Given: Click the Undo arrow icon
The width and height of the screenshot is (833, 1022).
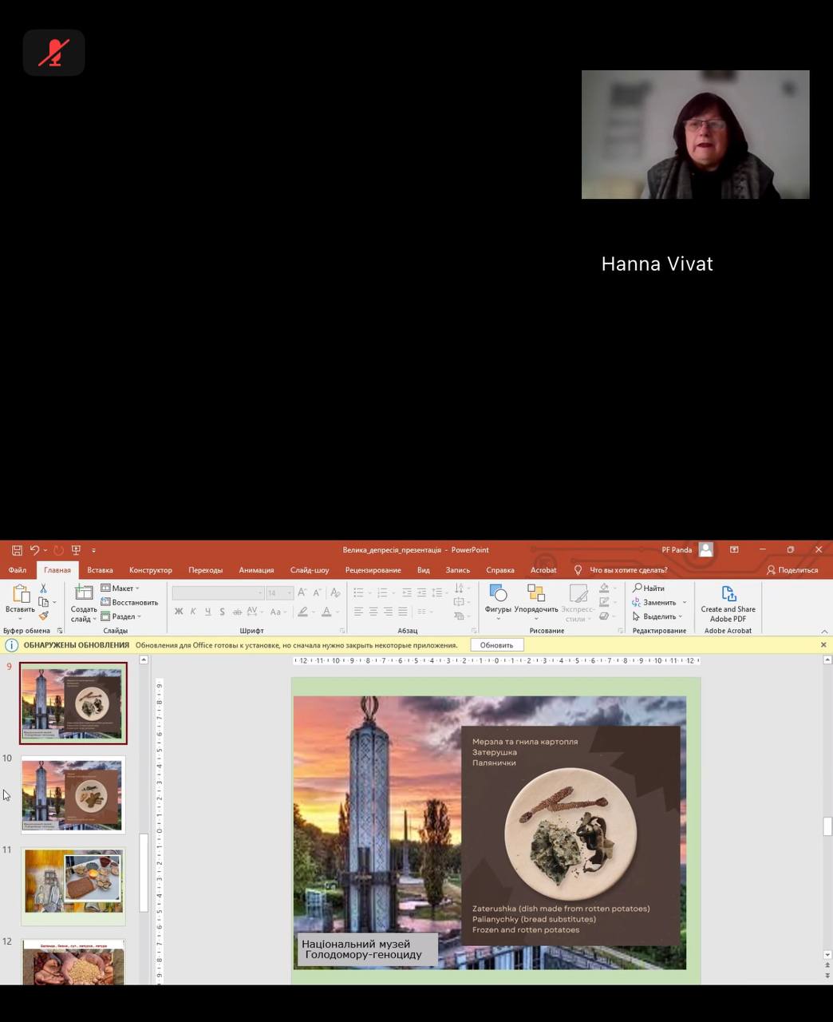Looking at the screenshot, I should [x=34, y=550].
